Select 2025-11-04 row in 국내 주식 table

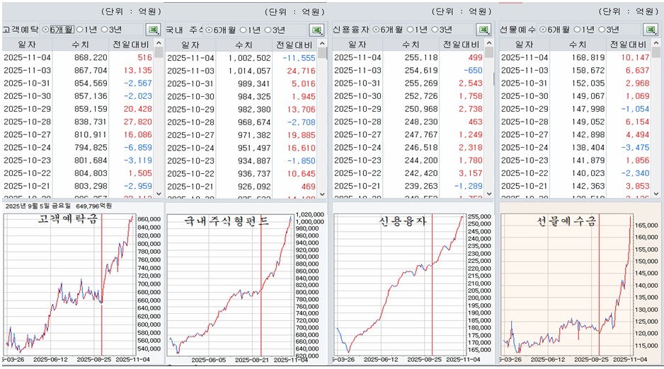(241, 58)
